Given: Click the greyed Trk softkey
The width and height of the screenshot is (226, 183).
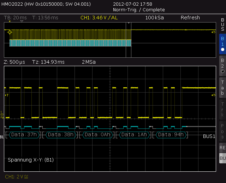Looking at the screenshot, I should 222,109.
